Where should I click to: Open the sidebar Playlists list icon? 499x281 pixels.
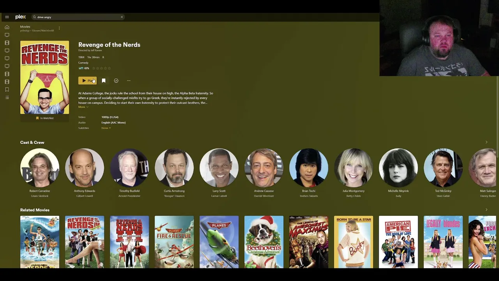tap(7, 98)
